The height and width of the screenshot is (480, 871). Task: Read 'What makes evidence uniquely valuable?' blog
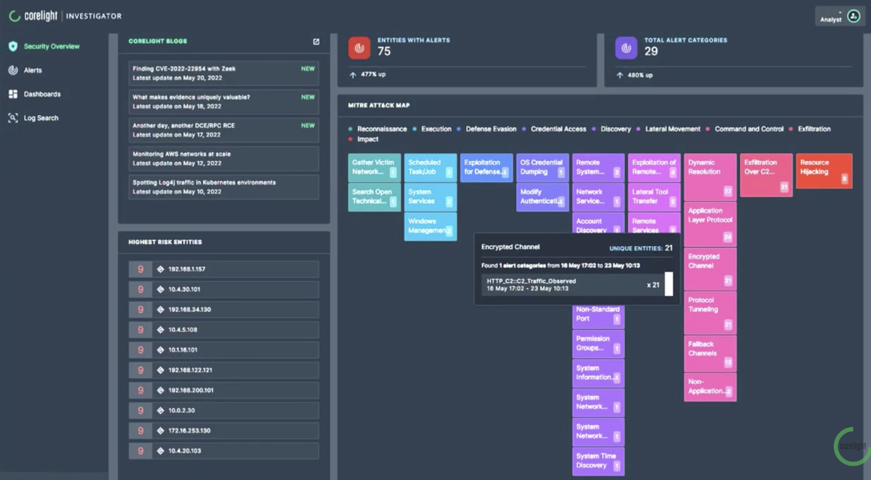click(x=224, y=102)
